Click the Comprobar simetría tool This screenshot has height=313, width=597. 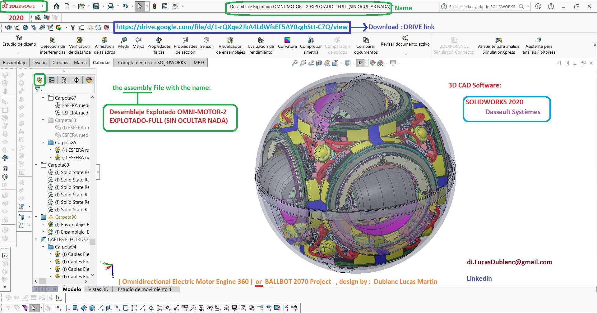click(311, 46)
